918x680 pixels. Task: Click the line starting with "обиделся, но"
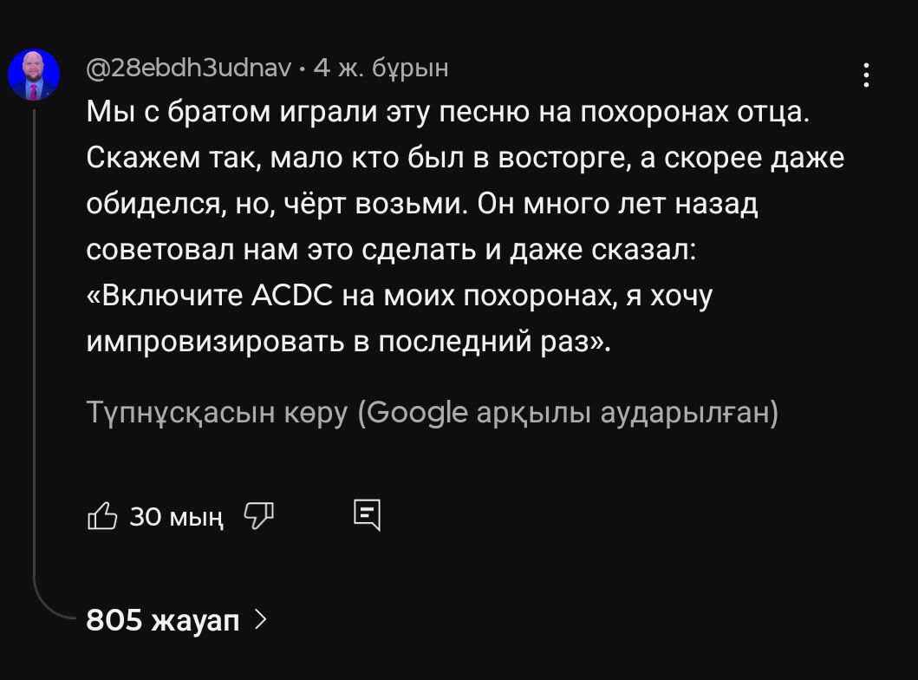coord(422,205)
